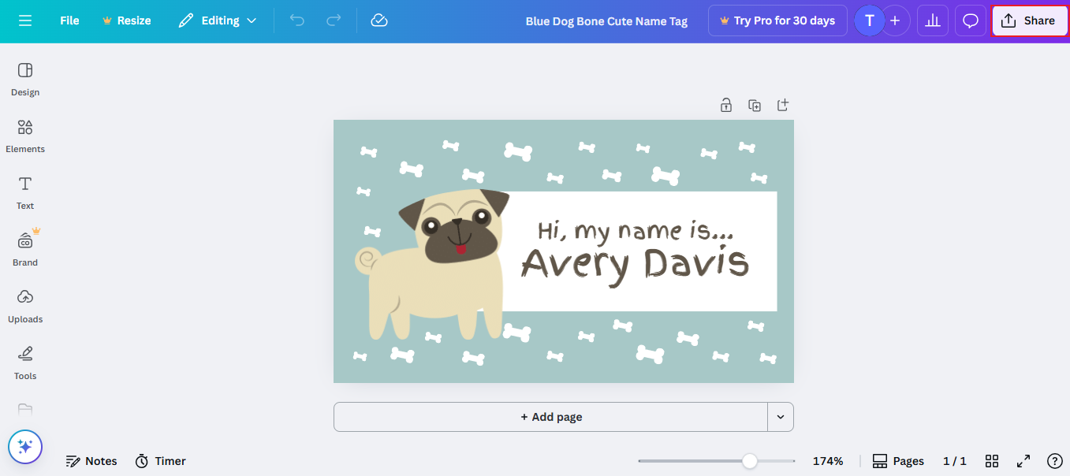Open the analytics bar chart icon
Screen dimensions: 1070x476
click(x=933, y=20)
